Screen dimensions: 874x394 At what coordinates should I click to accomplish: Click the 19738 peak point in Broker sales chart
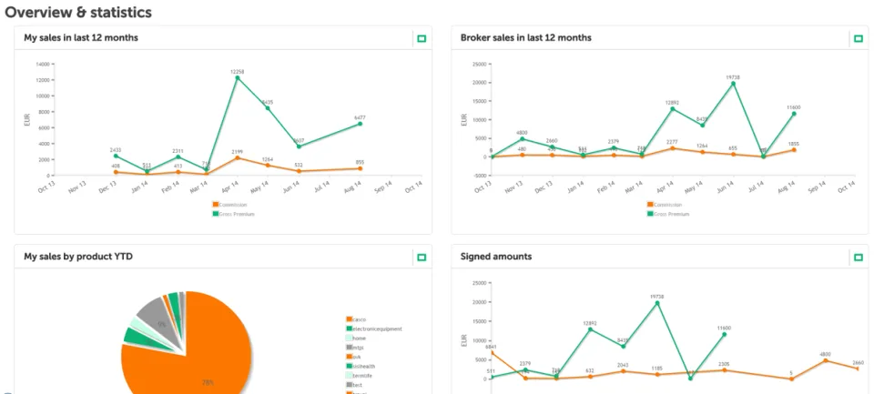coord(733,84)
